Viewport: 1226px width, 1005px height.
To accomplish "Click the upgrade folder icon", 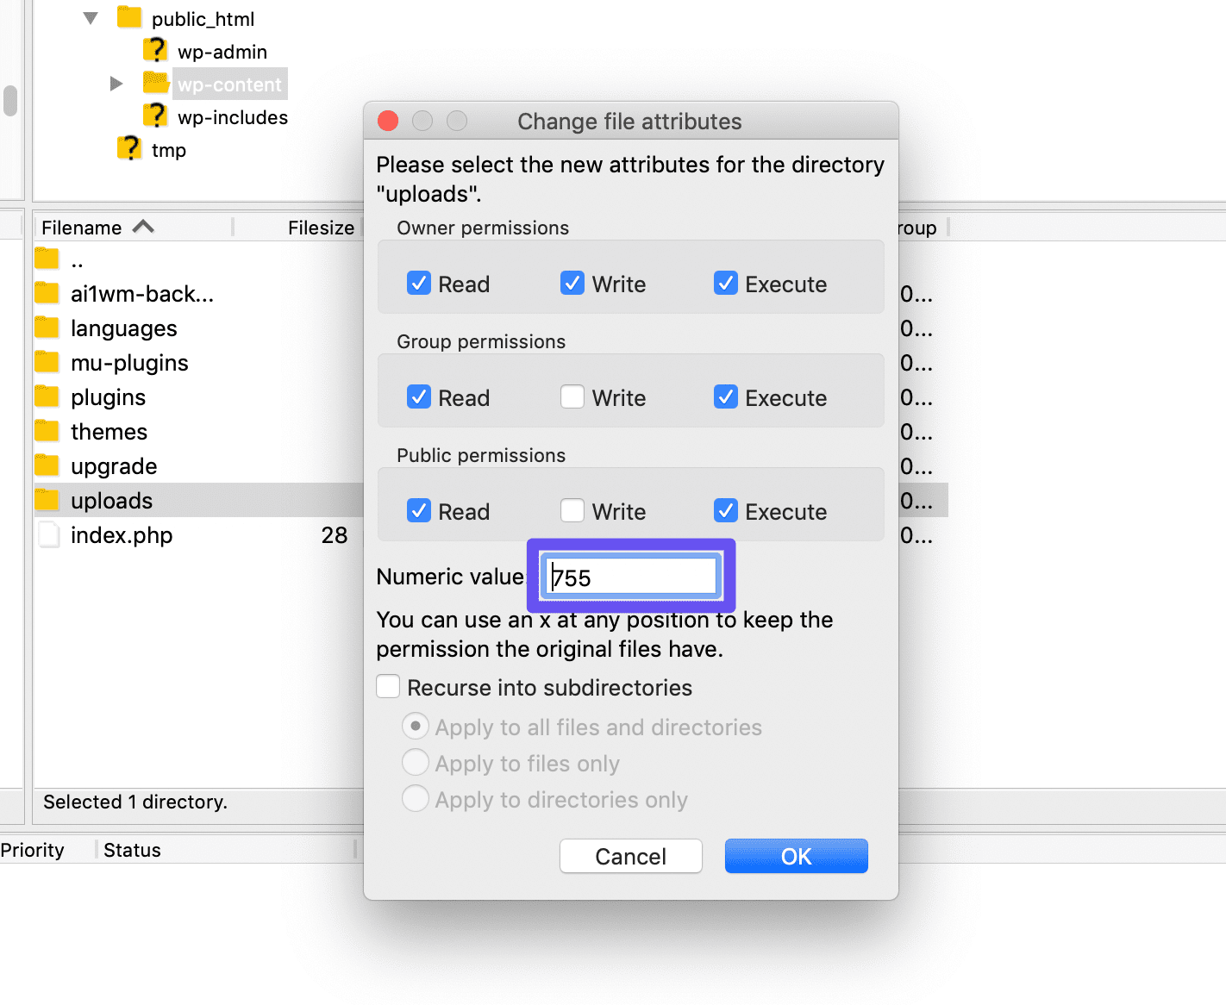I will 47,465.
